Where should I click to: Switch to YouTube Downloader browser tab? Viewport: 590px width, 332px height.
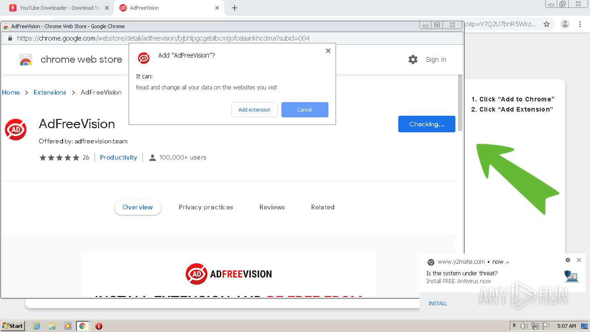coord(60,8)
